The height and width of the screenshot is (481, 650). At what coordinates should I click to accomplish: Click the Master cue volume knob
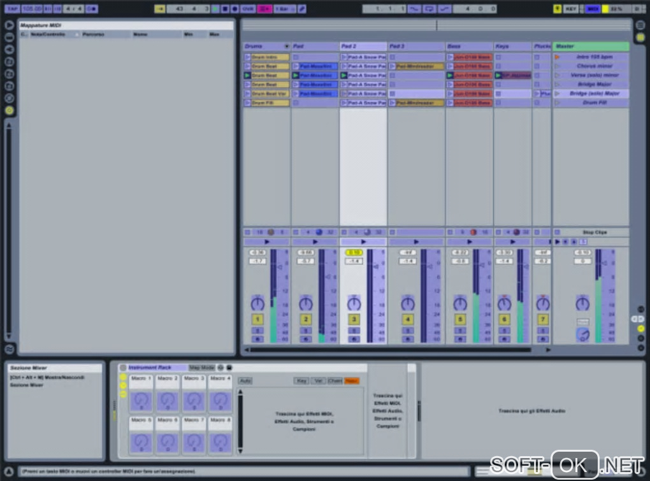tap(582, 334)
